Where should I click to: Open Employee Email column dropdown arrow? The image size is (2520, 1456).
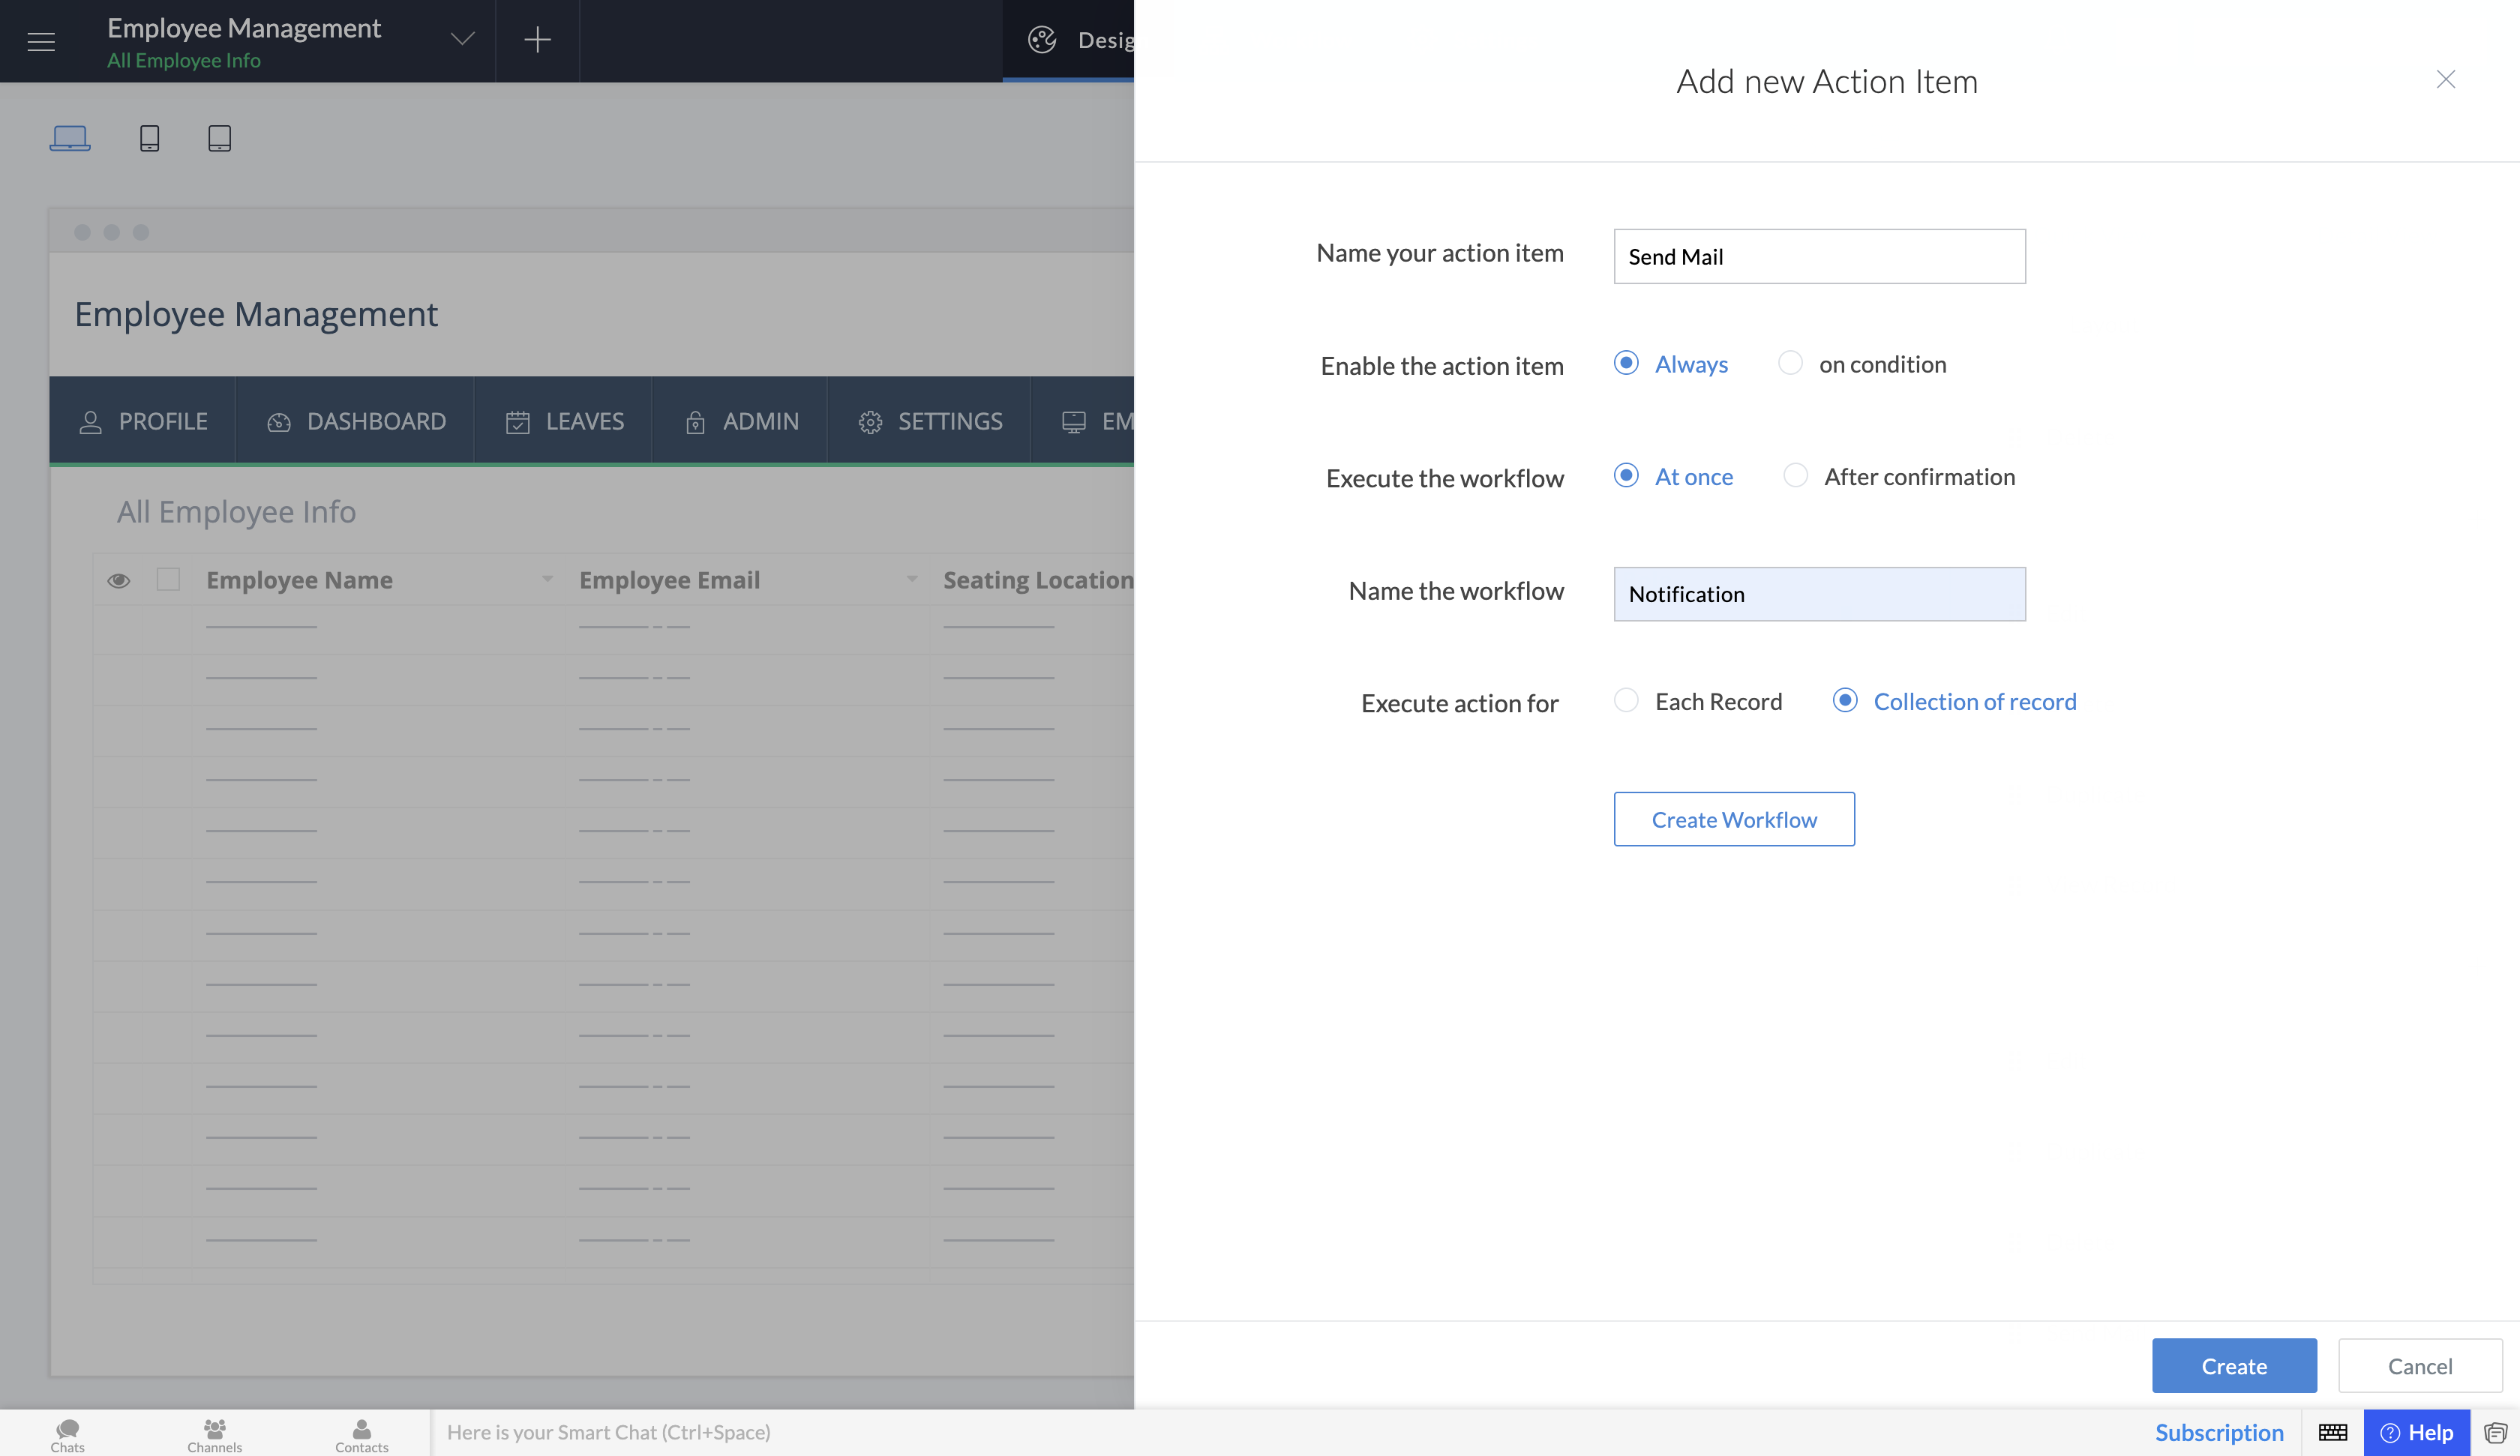tap(911, 579)
